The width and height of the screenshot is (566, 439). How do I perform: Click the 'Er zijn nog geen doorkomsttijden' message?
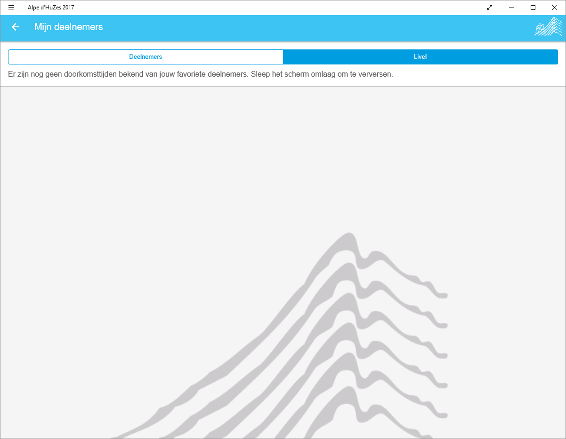point(201,74)
